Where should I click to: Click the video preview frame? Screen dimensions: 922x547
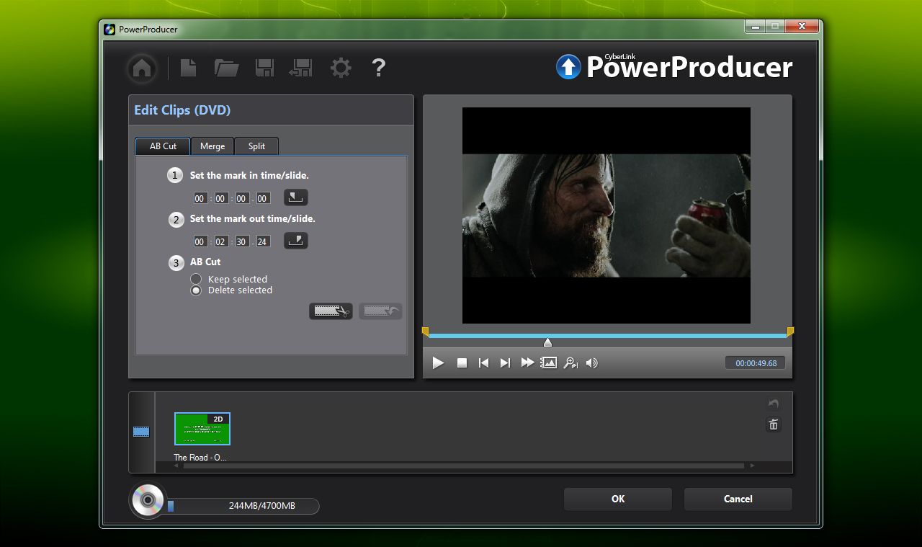(x=607, y=215)
